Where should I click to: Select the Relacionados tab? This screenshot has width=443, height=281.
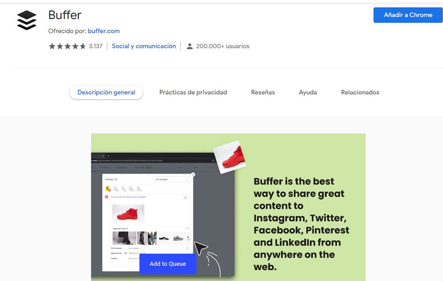click(x=360, y=92)
